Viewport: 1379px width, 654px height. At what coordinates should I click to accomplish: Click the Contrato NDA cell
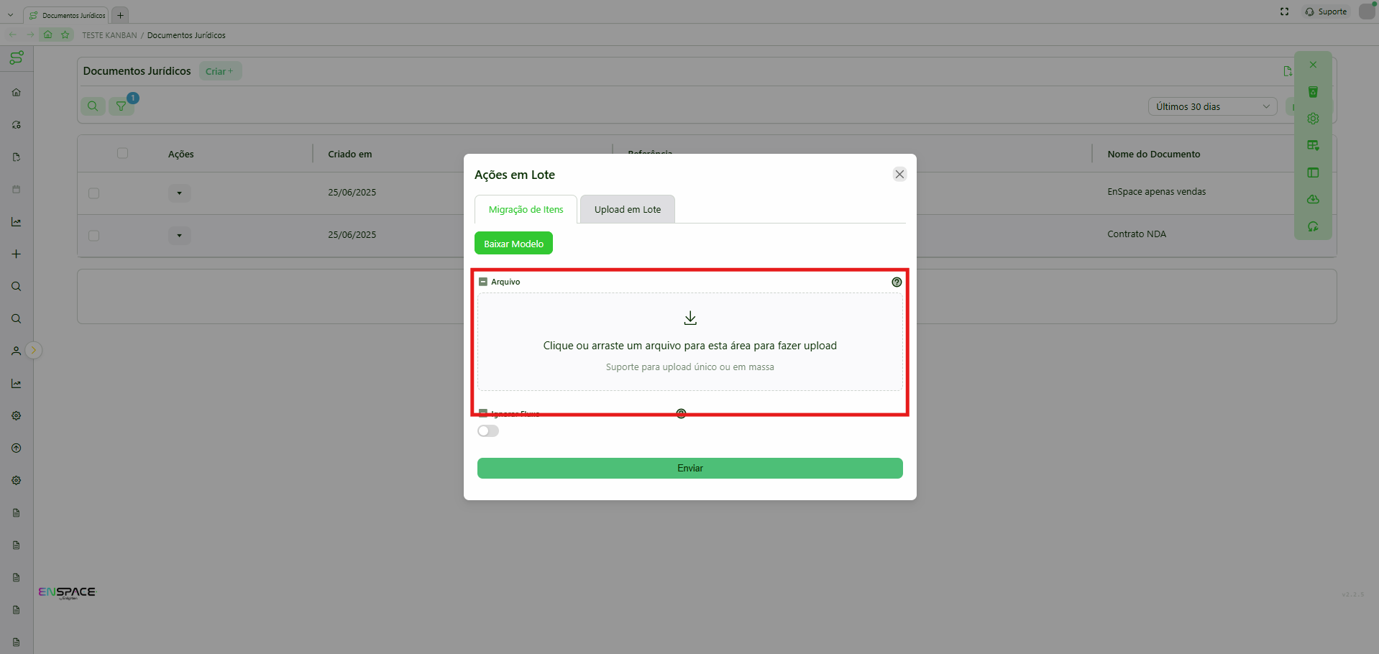[1137, 234]
